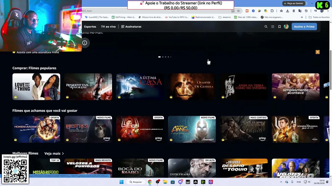Open the Chrome three-dot menu
The height and width of the screenshot is (186, 332).
(328, 11)
